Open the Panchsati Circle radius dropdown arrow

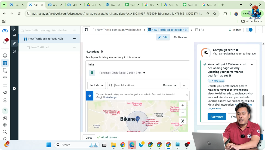(x=144, y=73)
